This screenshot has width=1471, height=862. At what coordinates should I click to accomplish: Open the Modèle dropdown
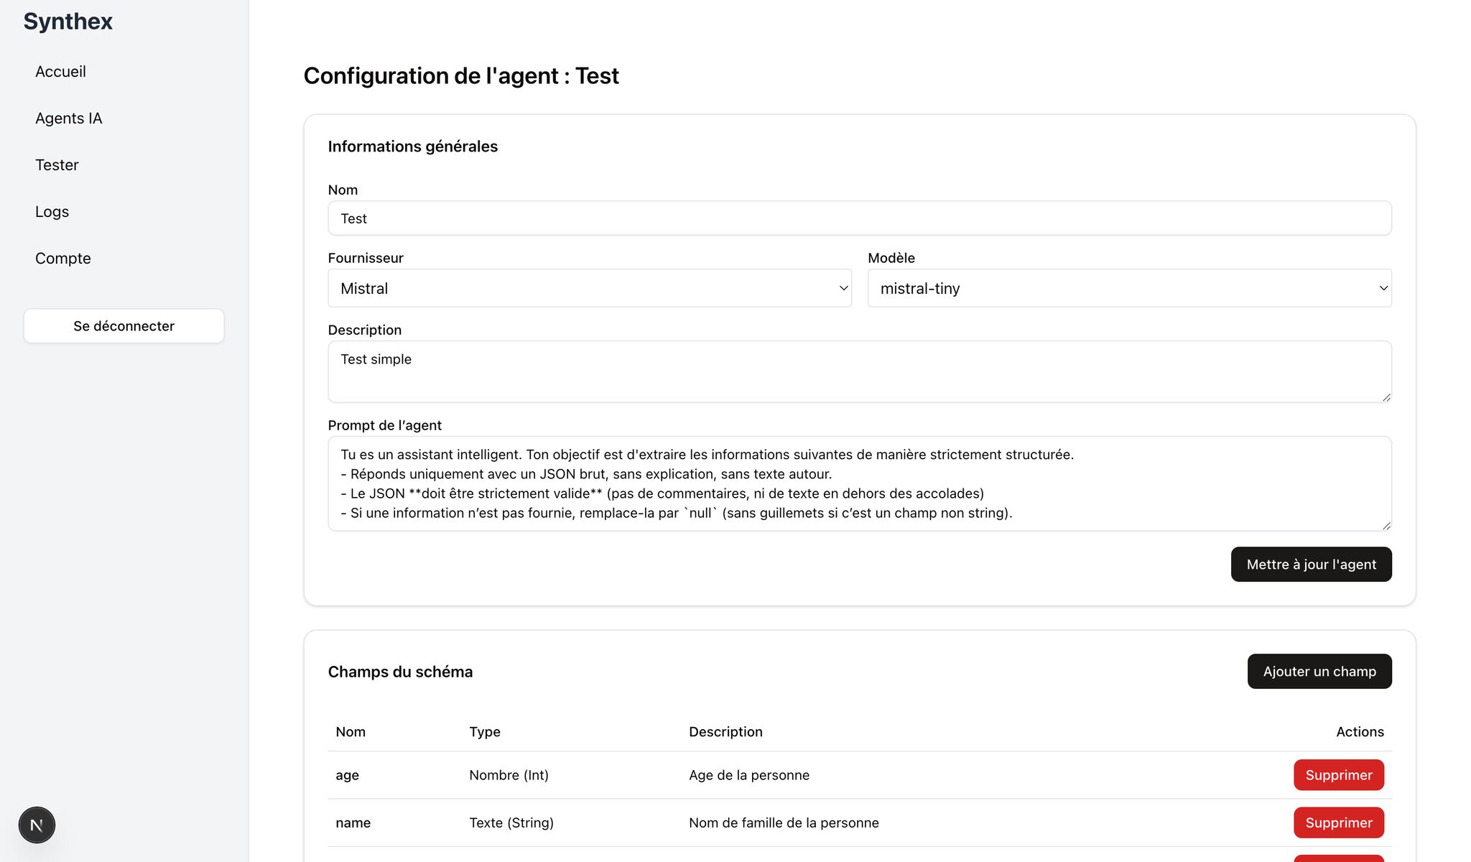[1129, 288]
